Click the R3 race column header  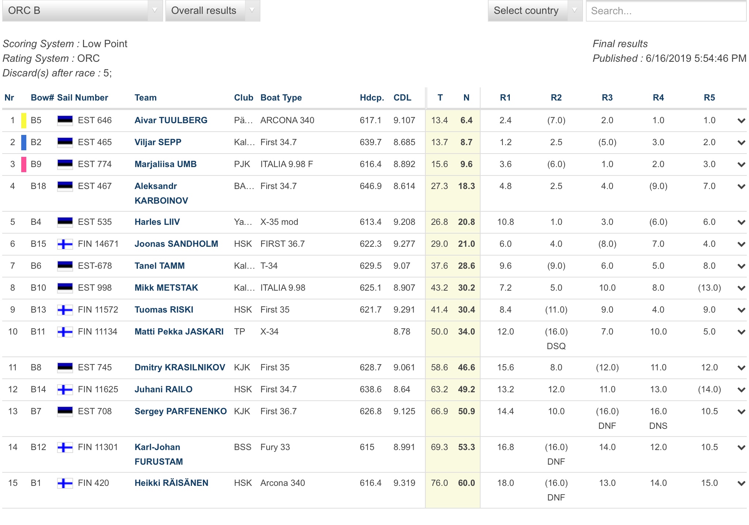click(x=607, y=98)
